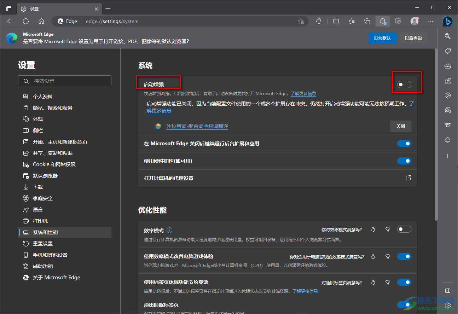Image resolution: width=458 pixels, height=314 pixels.
Task: Open 打印机 settings
Action: [x=65, y=221]
